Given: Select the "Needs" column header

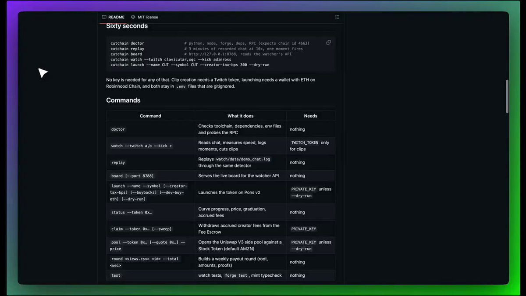Looking at the screenshot, I should point(311,116).
